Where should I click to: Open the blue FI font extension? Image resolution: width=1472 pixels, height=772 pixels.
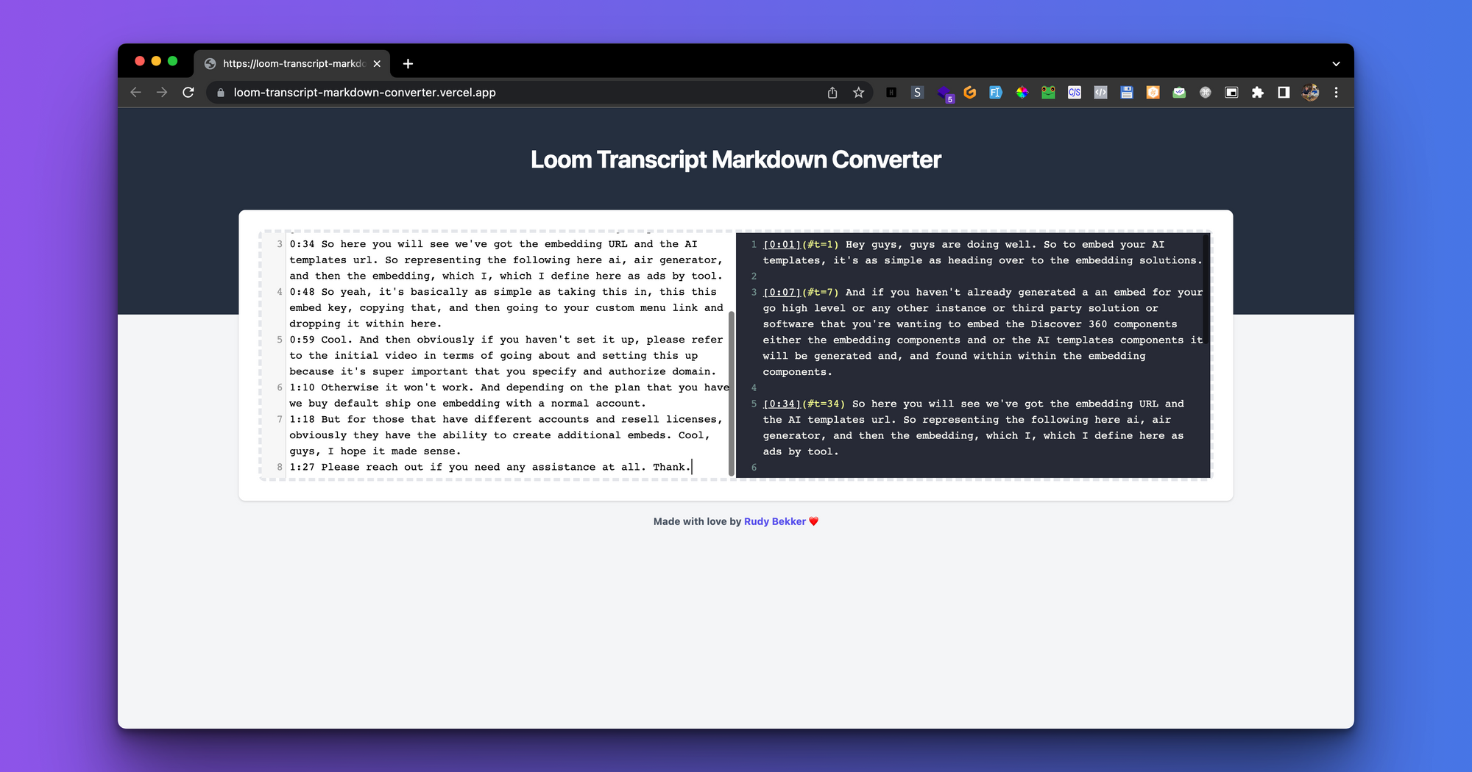pyautogui.click(x=996, y=93)
